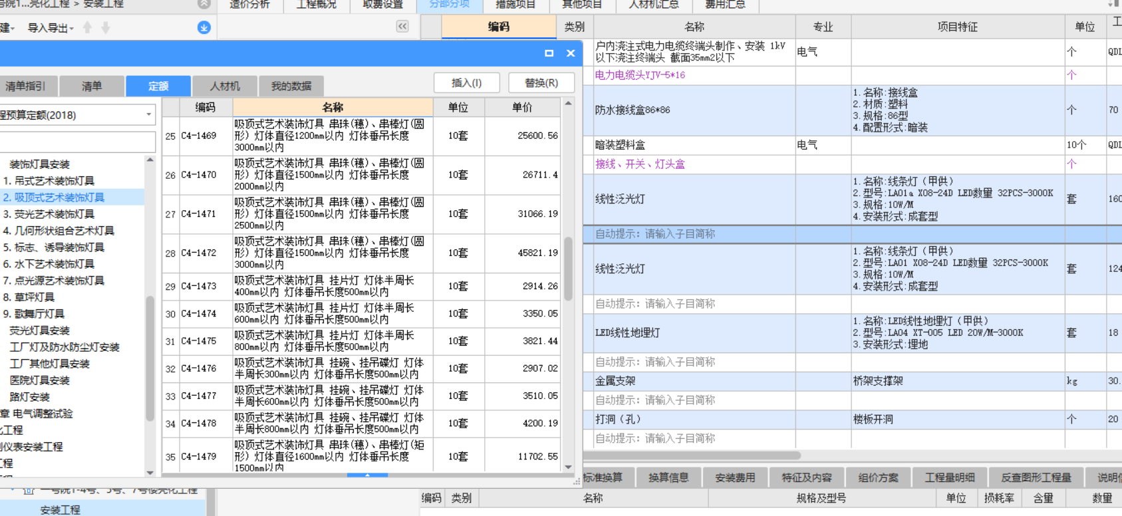
Task: Click the 防水接线盒86*86 row name
Action: click(632, 110)
